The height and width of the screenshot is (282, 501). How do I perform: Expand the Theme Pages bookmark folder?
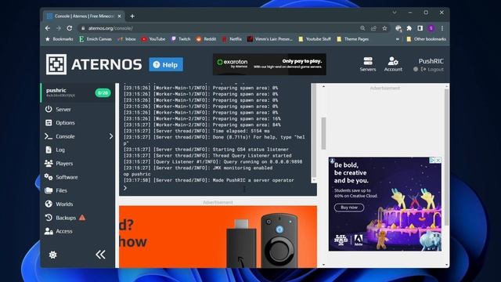[x=353, y=39]
